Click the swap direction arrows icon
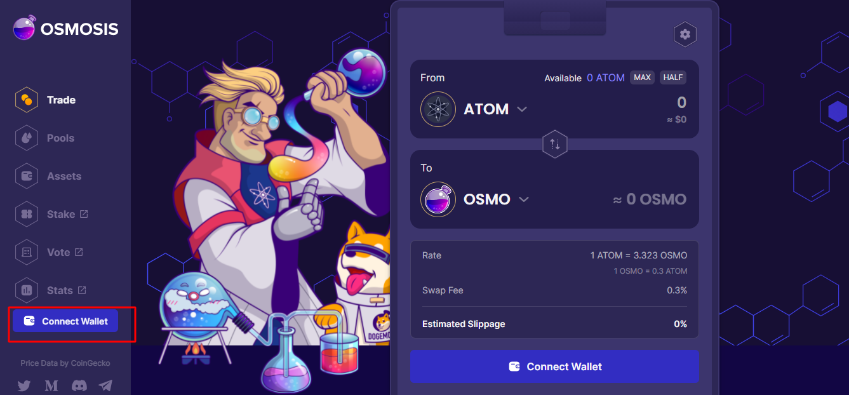 coord(554,144)
